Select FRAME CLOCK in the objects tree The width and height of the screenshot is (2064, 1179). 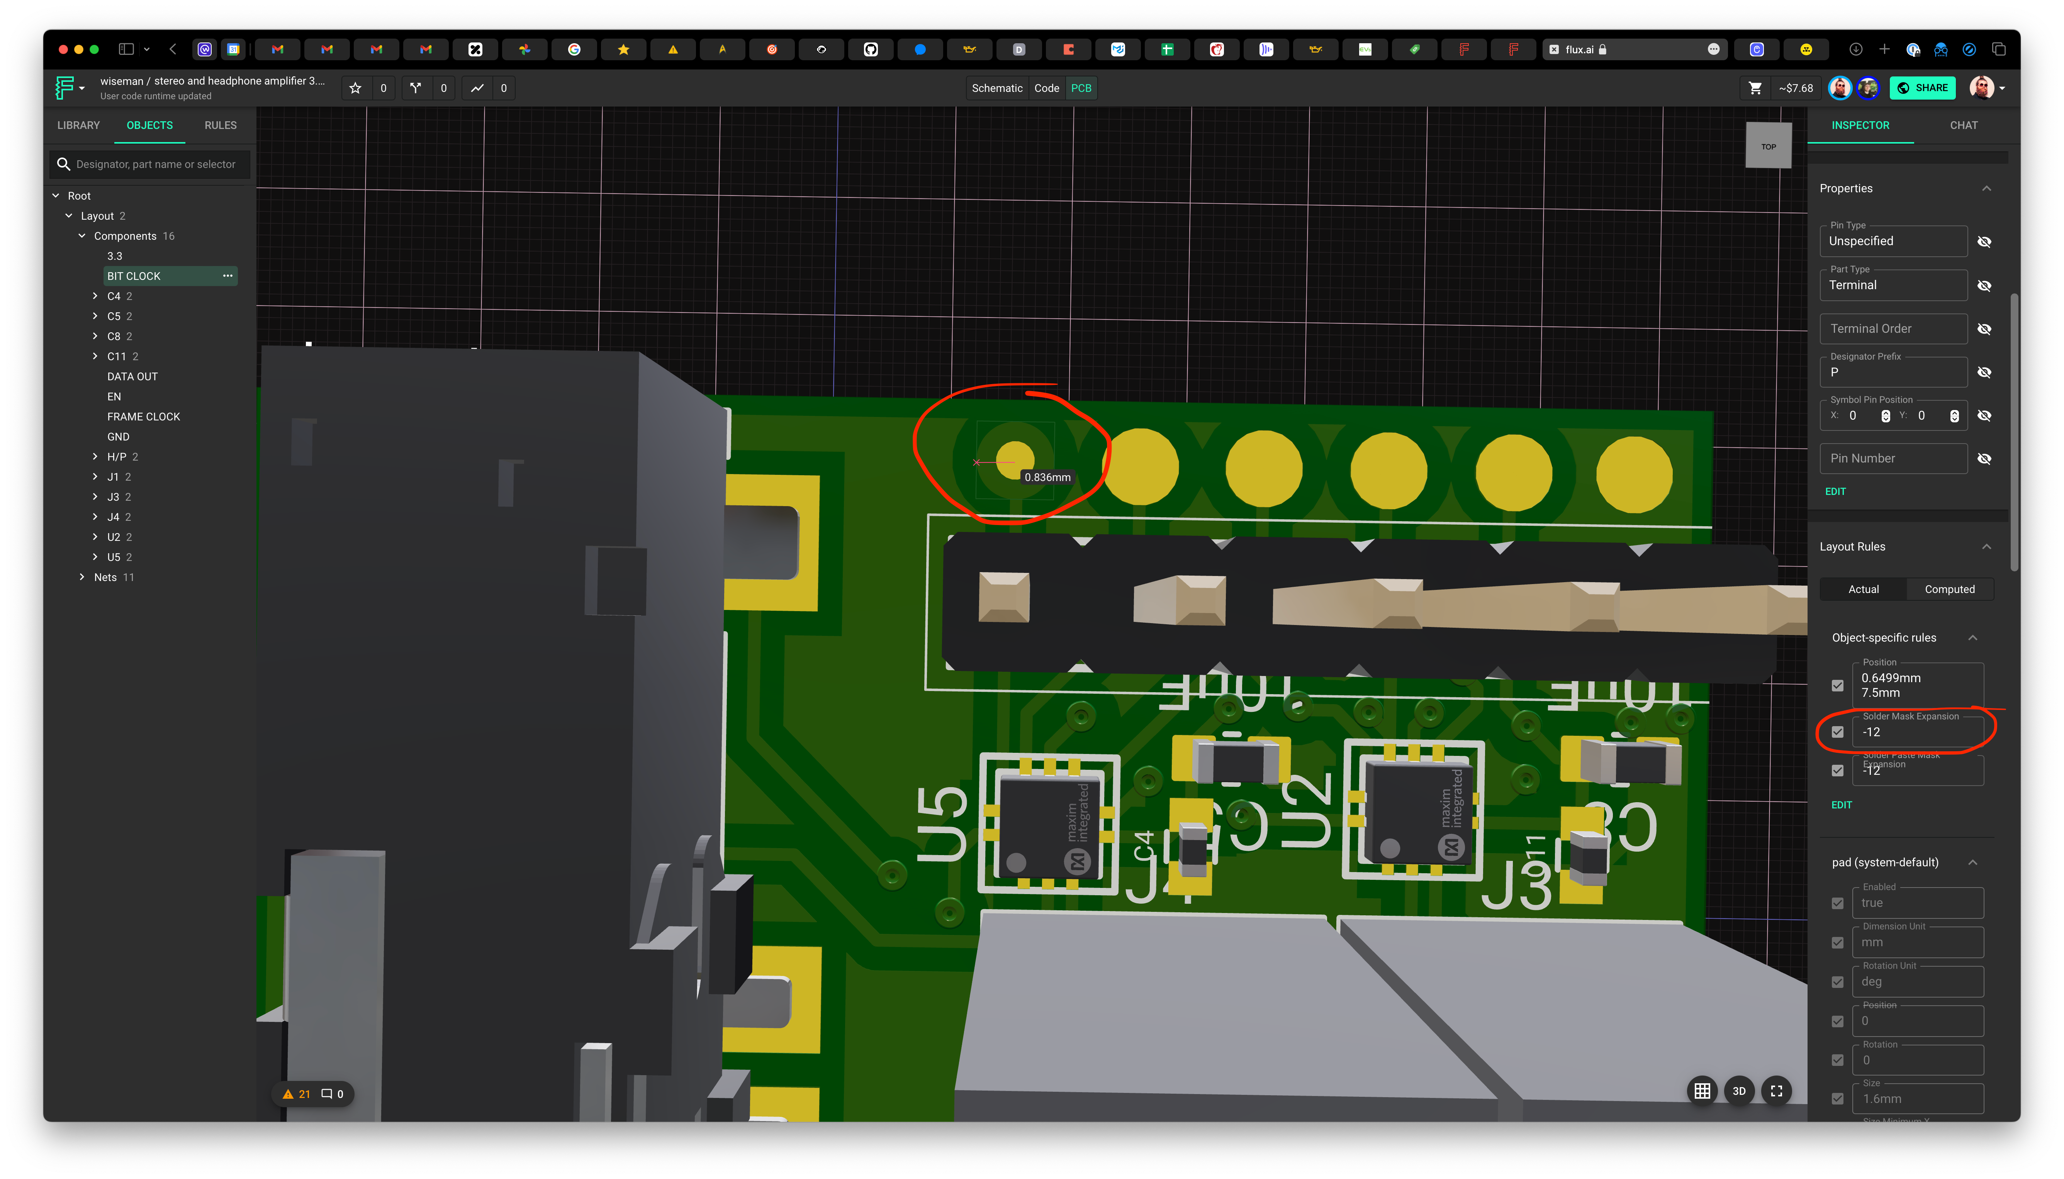pos(143,417)
